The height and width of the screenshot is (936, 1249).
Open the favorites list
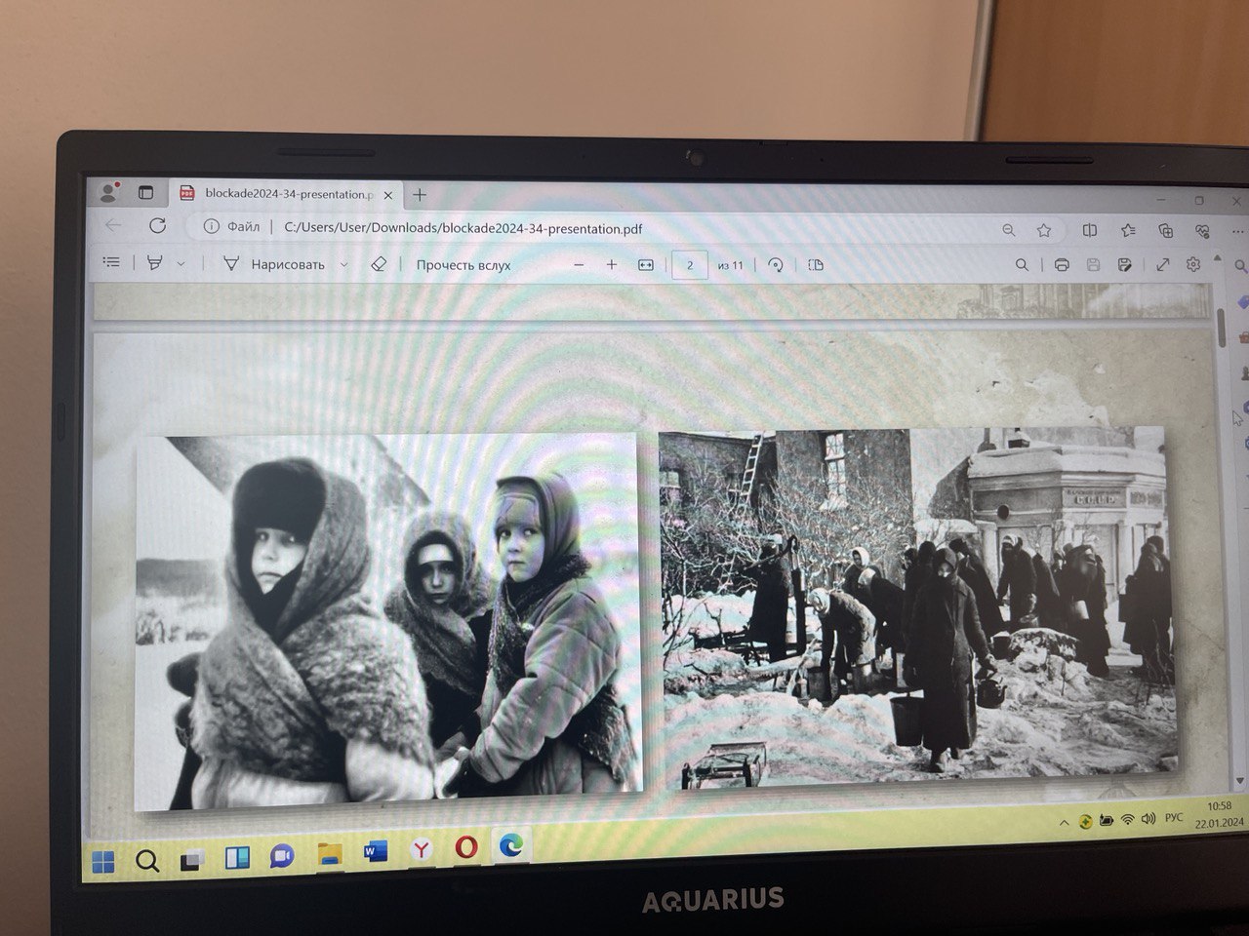[x=1129, y=230]
